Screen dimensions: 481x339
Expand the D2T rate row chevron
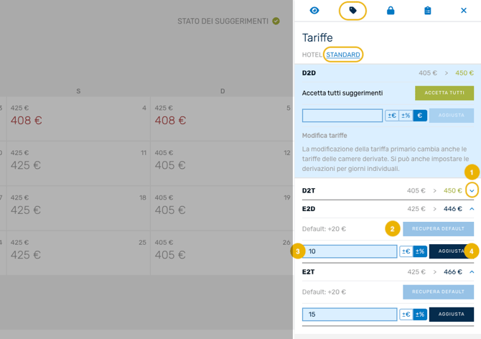pyautogui.click(x=472, y=191)
